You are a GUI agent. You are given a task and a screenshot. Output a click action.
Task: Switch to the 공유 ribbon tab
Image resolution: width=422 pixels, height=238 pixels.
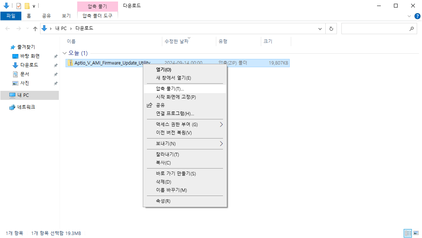tap(46, 16)
